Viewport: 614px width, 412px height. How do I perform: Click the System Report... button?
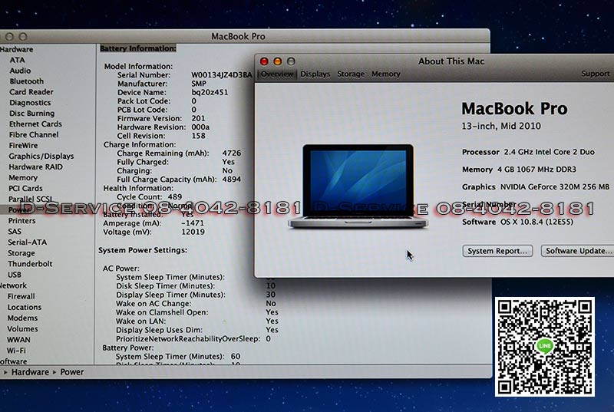(497, 251)
